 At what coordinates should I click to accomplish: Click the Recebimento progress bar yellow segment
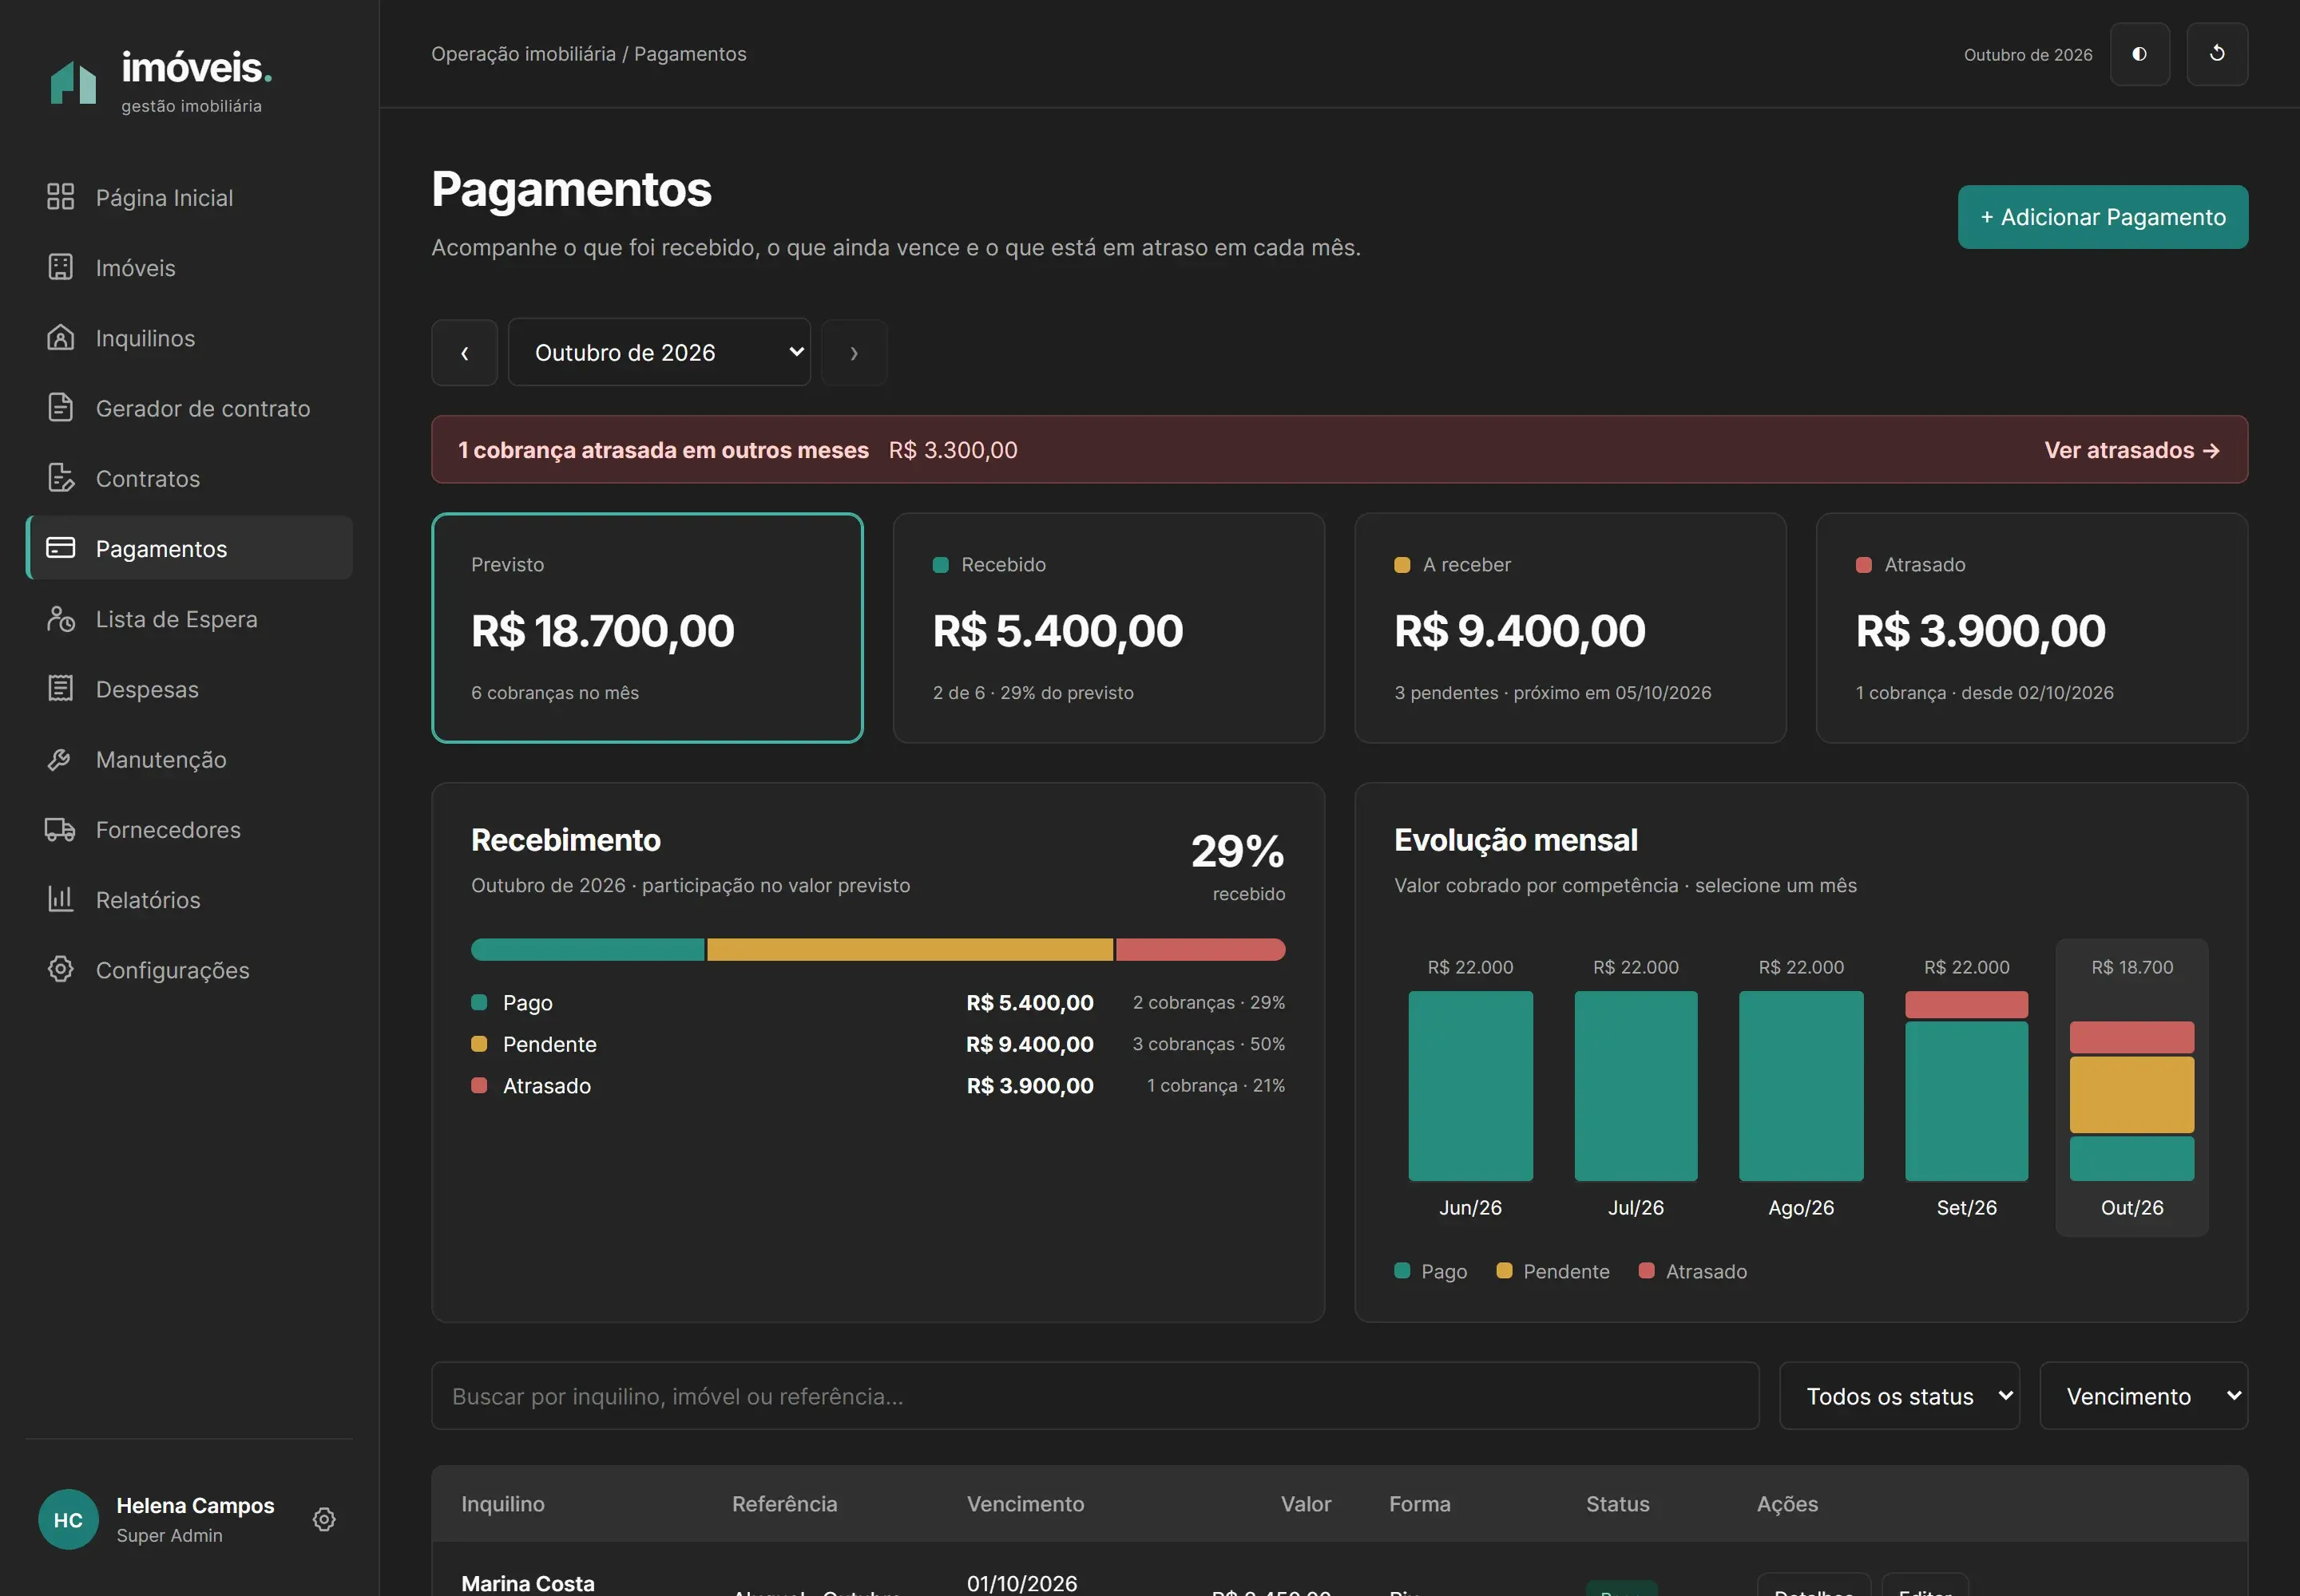click(910, 949)
